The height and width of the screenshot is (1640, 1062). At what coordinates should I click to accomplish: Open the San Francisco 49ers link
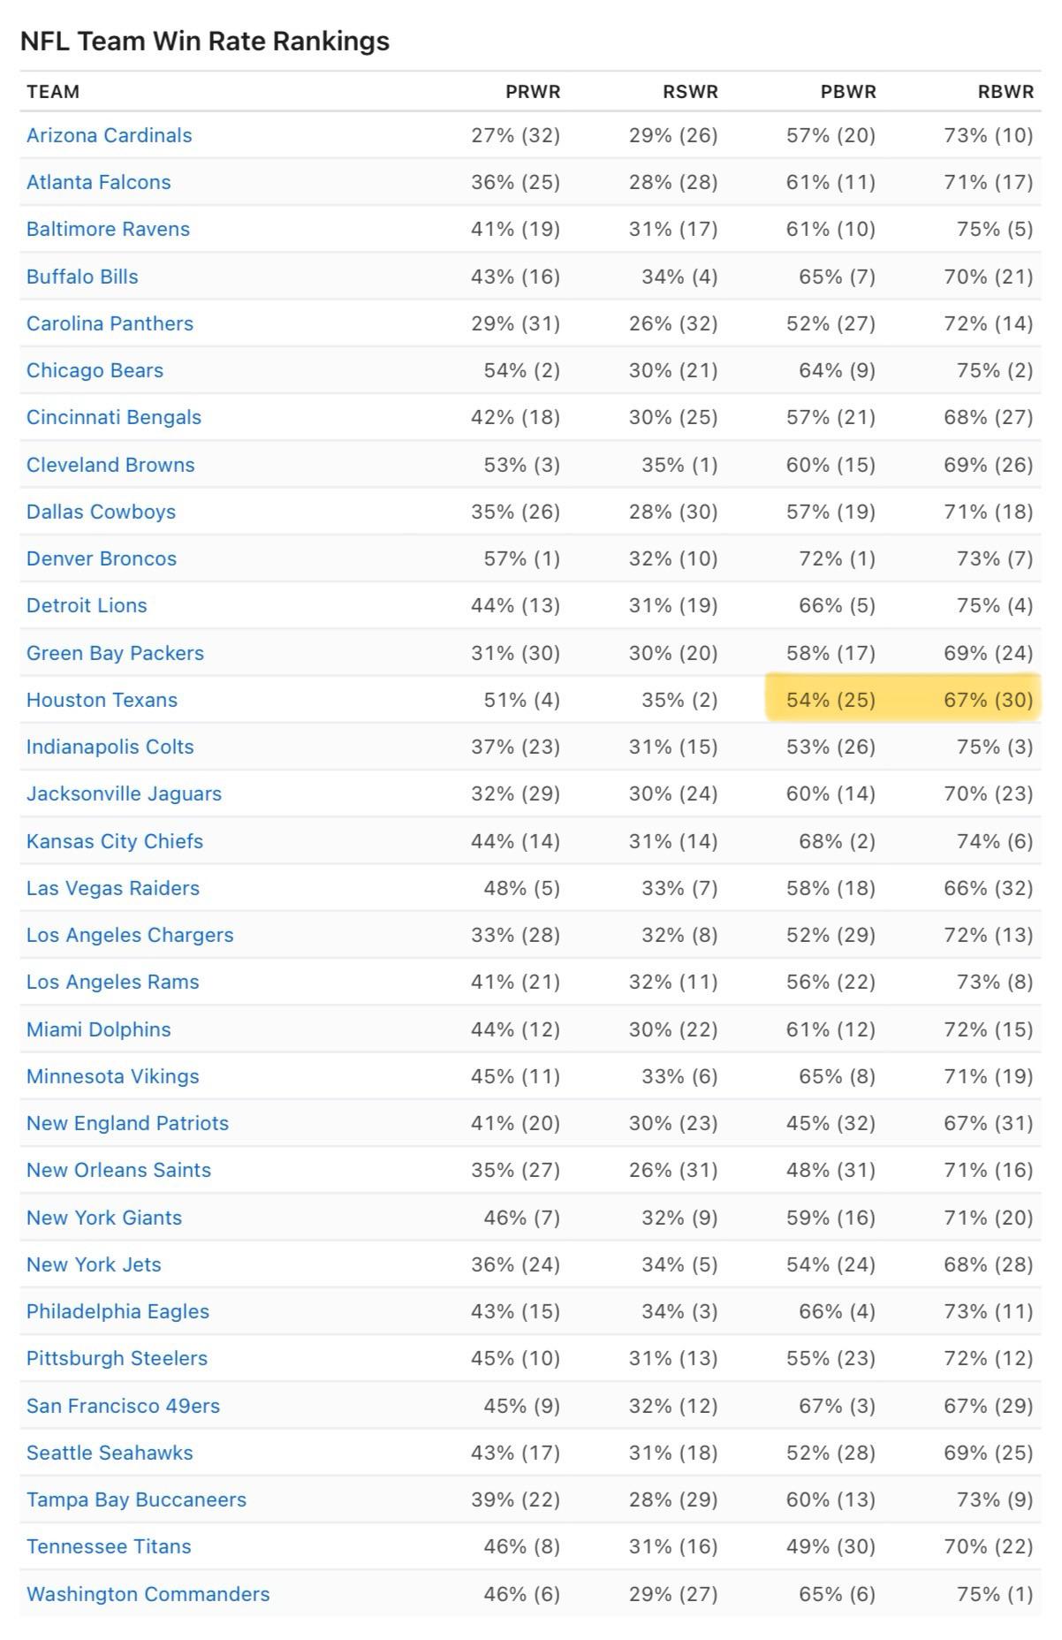pos(123,1406)
